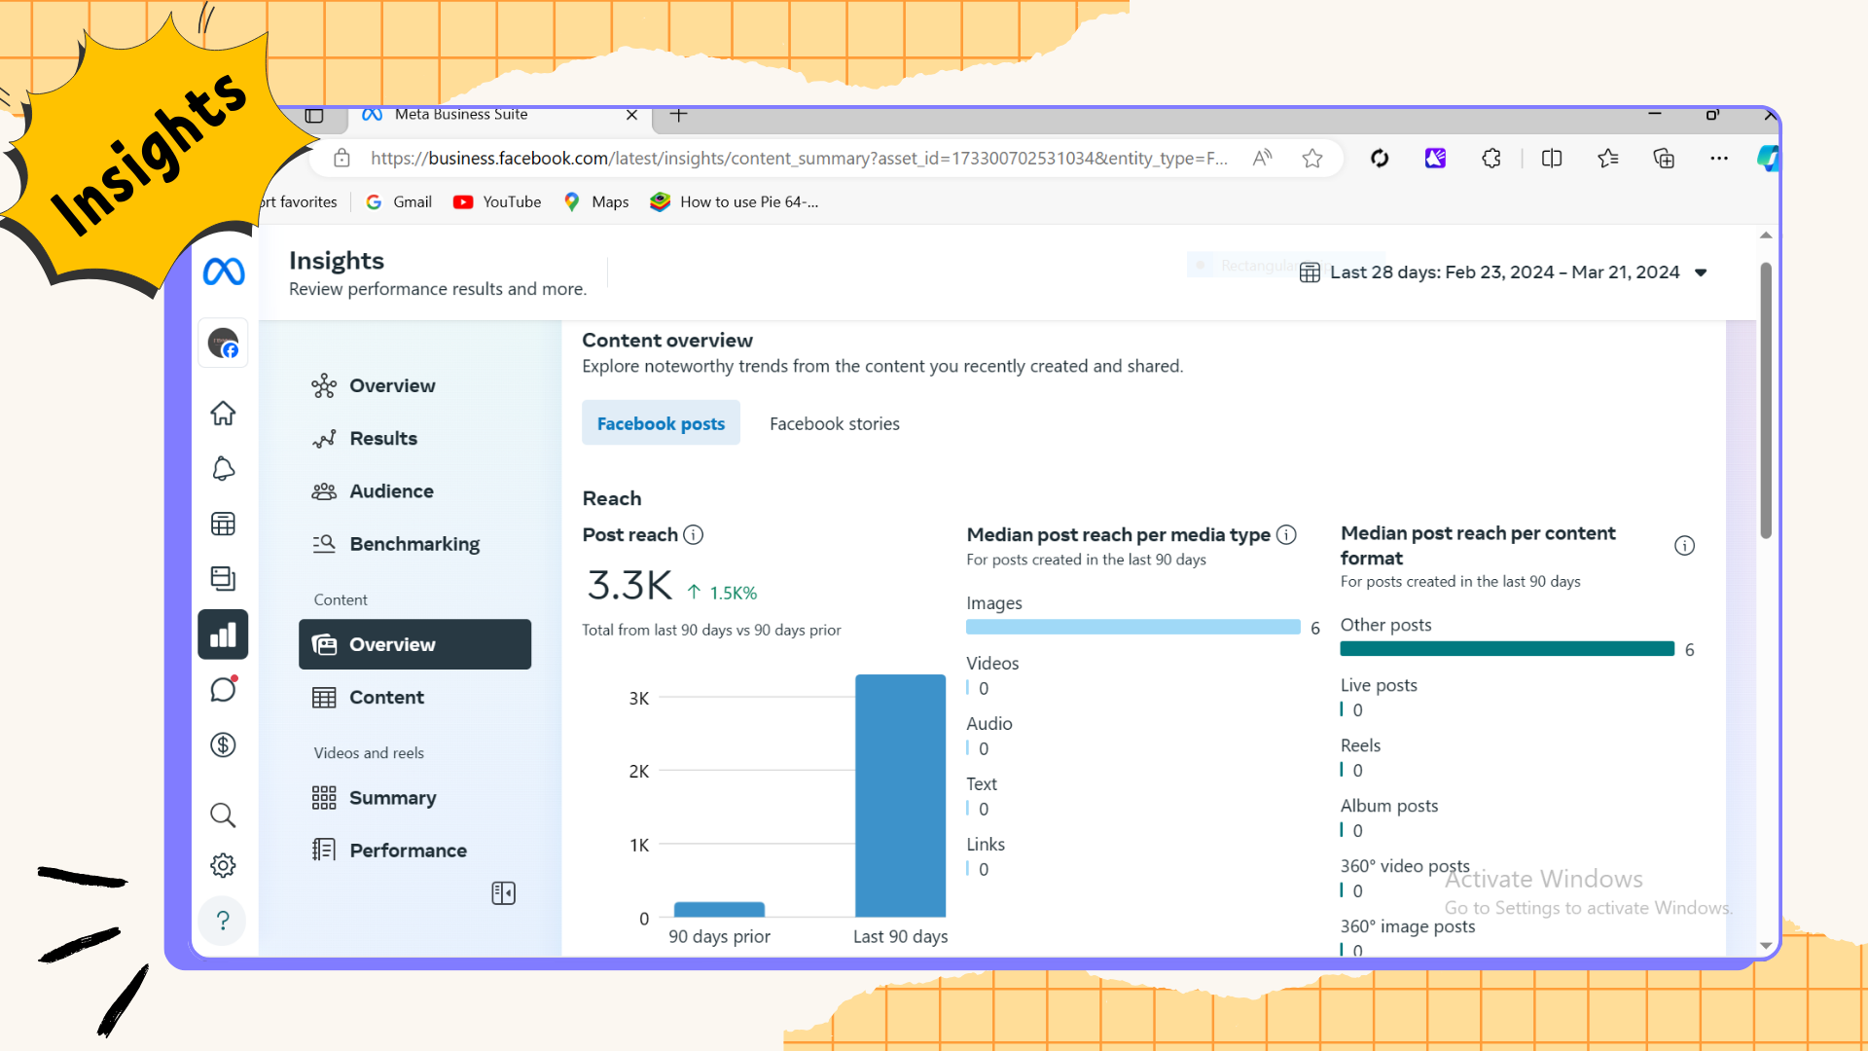This screenshot has width=1868, height=1051.
Task: Open Audience insights section
Action: 391,491
